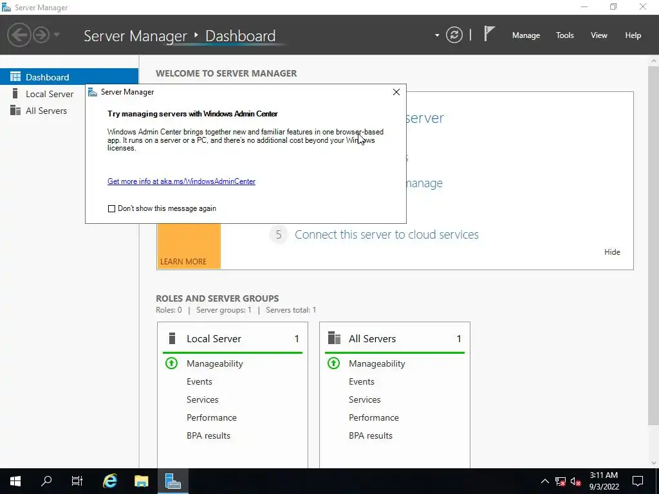Open the Help menu
Viewport: 659px width, 494px height.
click(x=633, y=35)
